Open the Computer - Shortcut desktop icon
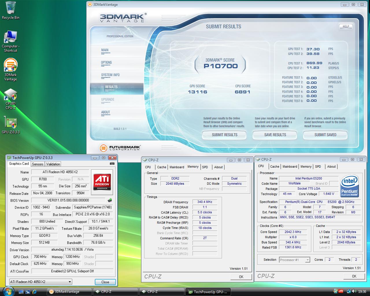 [11, 41]
